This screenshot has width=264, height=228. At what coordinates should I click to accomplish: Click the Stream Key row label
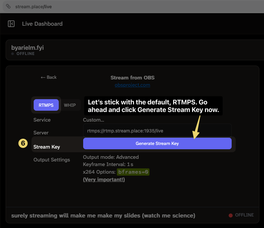(x=47, y=147)
